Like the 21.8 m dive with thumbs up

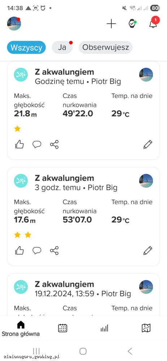[20, 144]
